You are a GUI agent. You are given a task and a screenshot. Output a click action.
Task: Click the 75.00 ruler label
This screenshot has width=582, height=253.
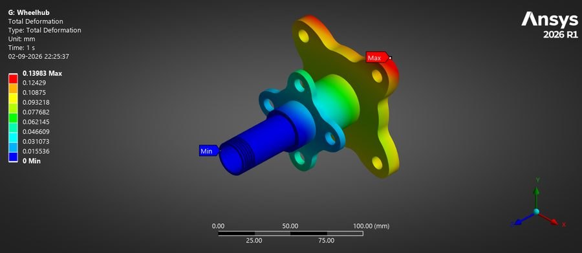click(327, 240)
